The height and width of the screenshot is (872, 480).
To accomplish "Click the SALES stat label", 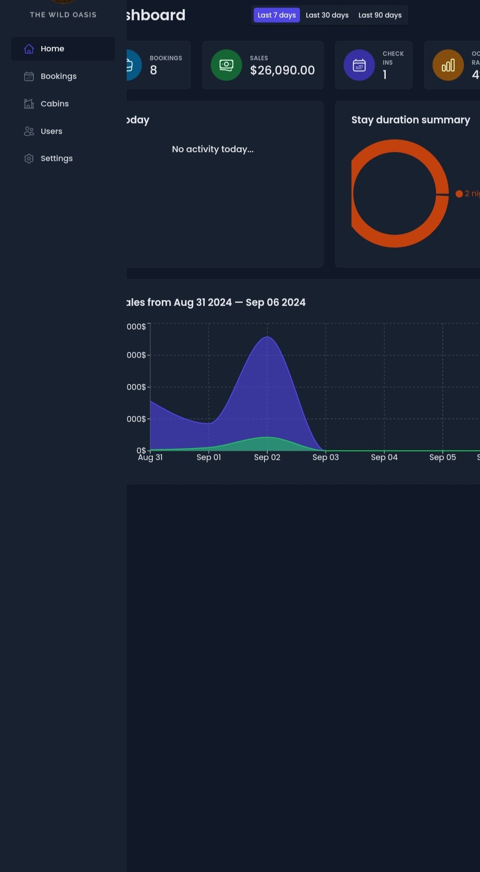I will point(259,58).
